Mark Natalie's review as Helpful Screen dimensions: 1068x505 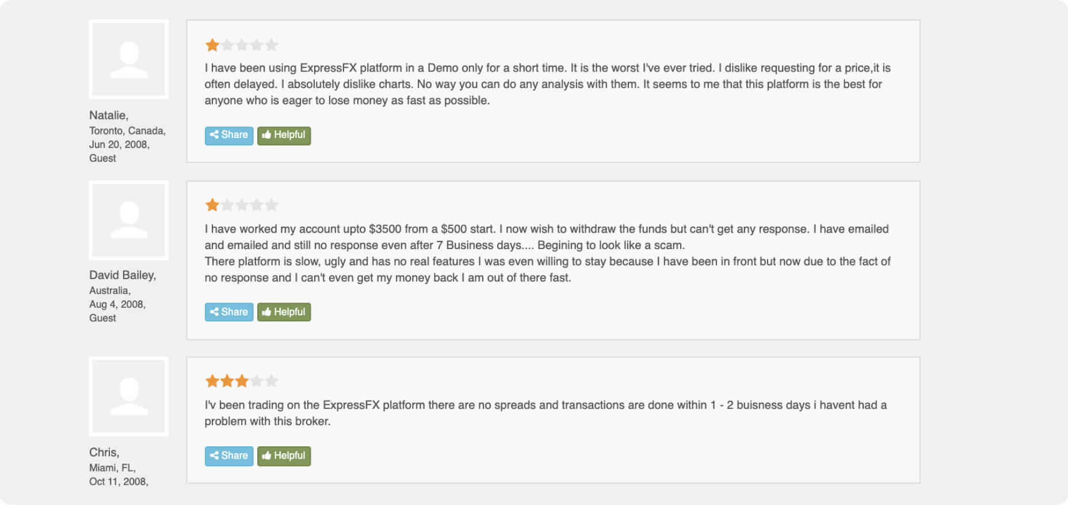coord(284,135)
